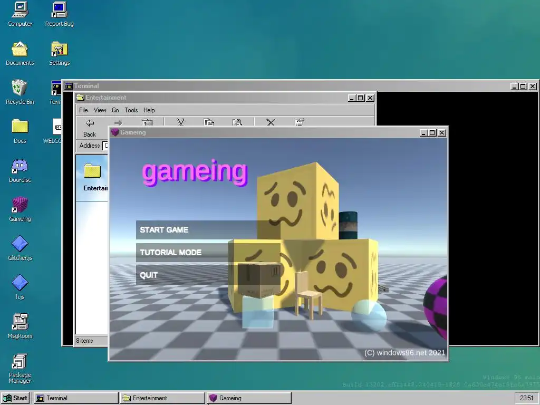
Task: Click the Paste icon in Entertainment toolbar
Action: 237,122
